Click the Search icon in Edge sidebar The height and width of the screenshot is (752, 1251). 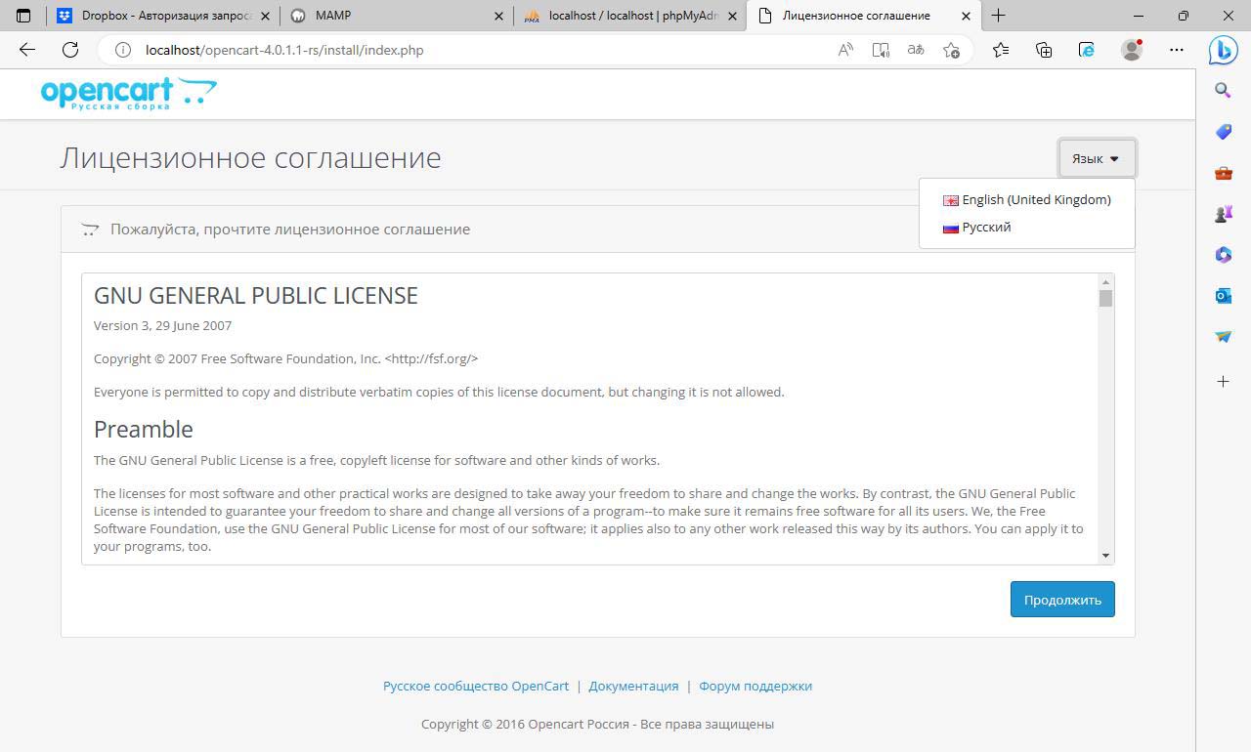(x=1223, y=91)
